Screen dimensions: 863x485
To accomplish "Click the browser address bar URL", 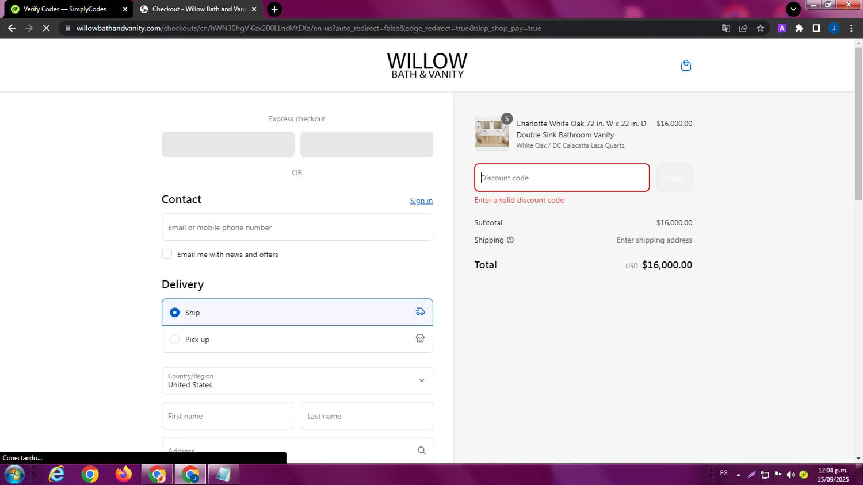I will tap(309, 28).
